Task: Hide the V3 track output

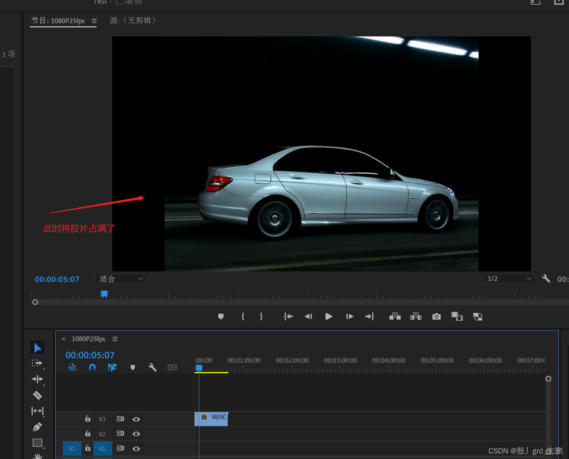Action: [x=136, y=419]
